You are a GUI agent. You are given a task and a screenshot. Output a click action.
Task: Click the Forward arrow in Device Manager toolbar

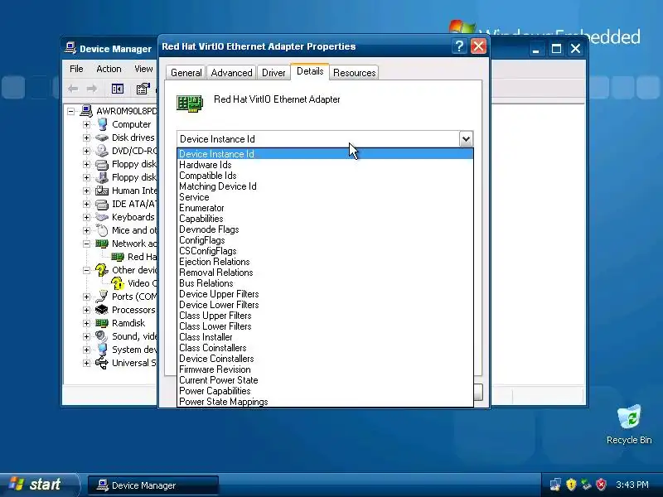click(92, 89)
